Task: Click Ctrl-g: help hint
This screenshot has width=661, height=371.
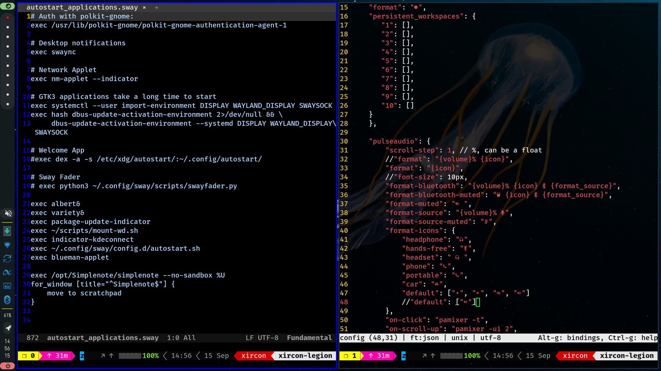Action: 633,338
